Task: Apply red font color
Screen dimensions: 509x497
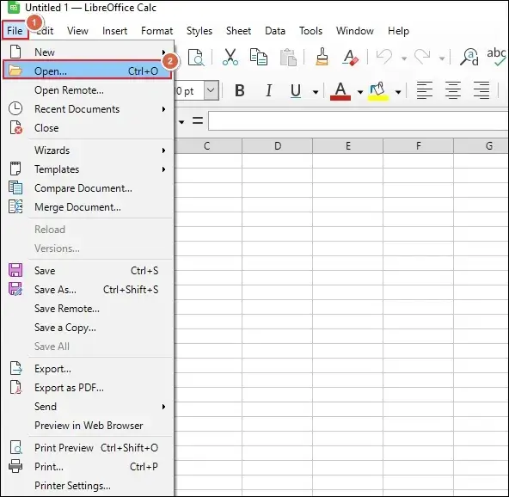Action: [340, 91]
